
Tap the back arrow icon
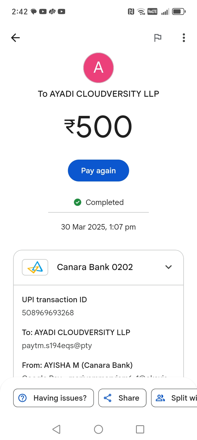tap(16, 38)
